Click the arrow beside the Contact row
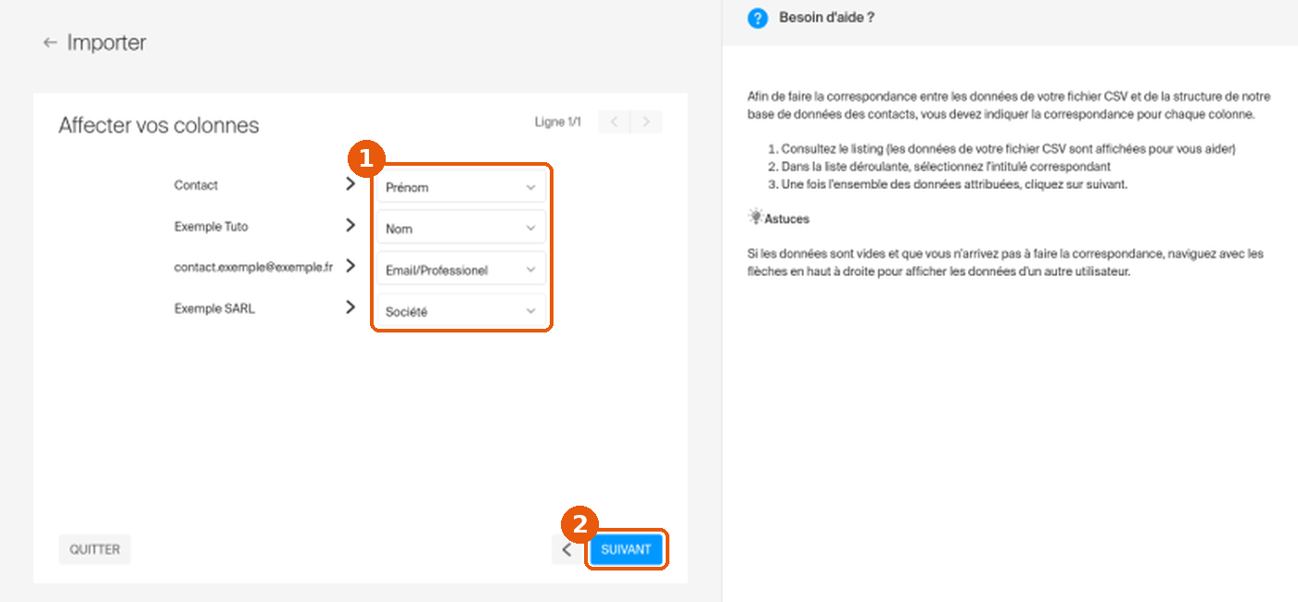This screenshot has width=1298, height=602. pos(350,184)
